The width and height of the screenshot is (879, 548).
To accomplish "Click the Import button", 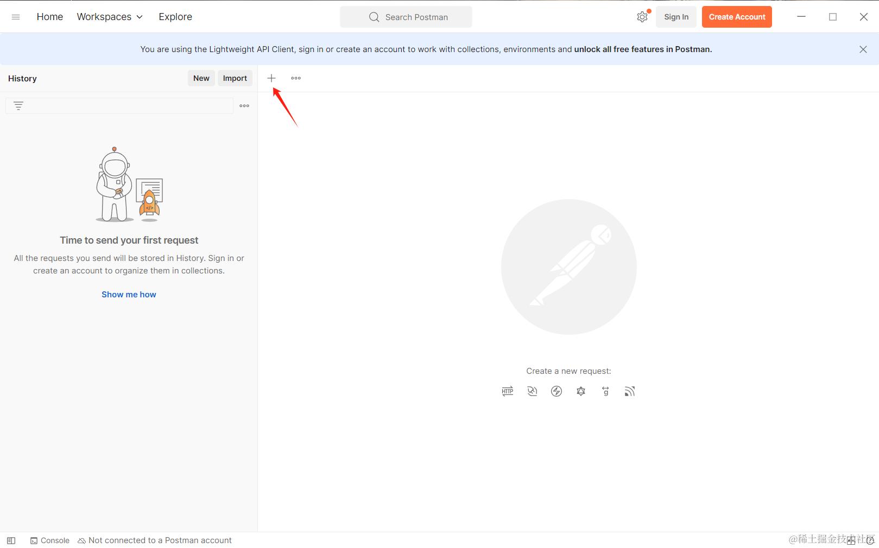I will [235, 78].
